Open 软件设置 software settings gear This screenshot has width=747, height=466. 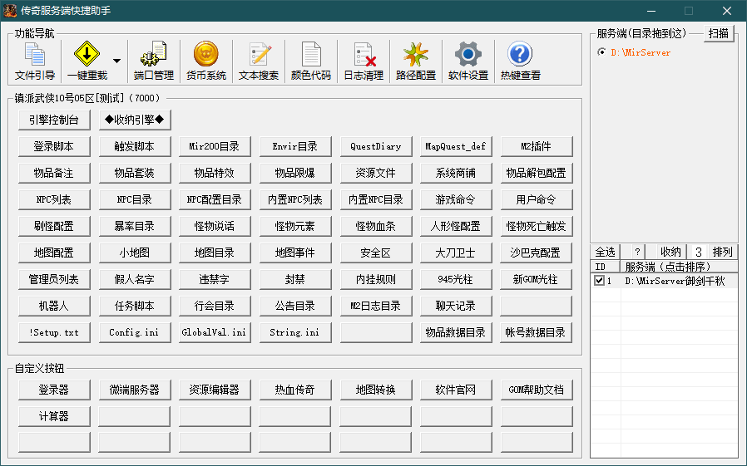pyautogui.click(x=467, y=61)
